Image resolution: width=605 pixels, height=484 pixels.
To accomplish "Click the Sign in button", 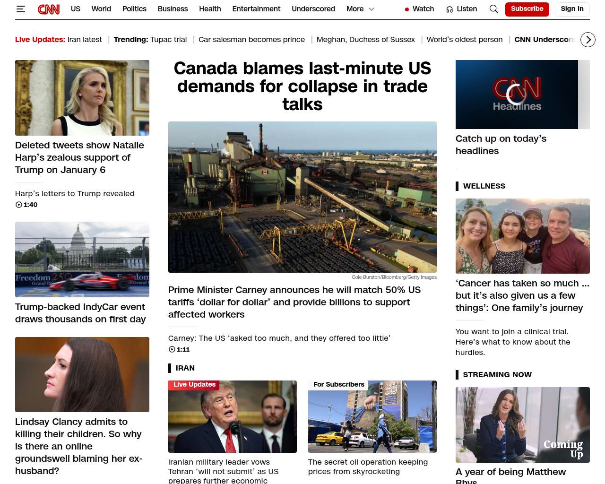I will point(572,9).
